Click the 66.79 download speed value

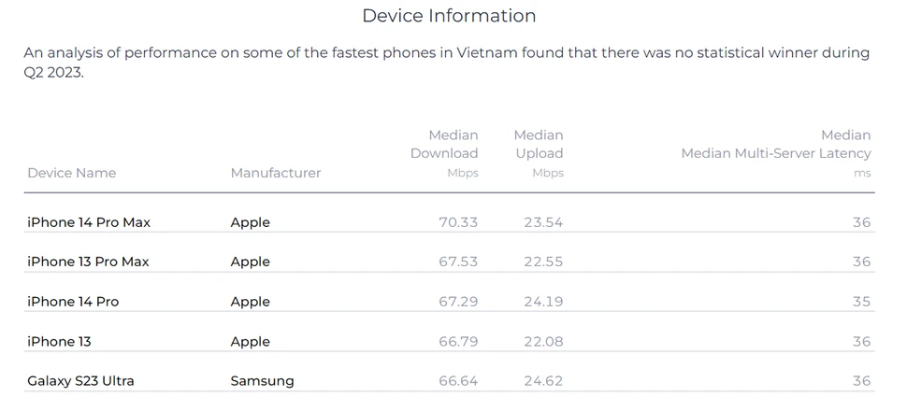[458, 342]
